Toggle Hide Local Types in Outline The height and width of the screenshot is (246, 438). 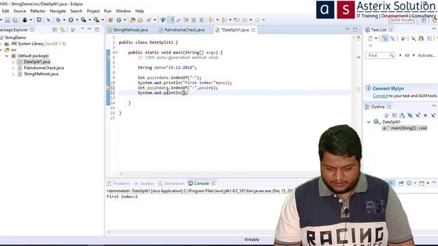pyautogui.click(x=433, y=115)
